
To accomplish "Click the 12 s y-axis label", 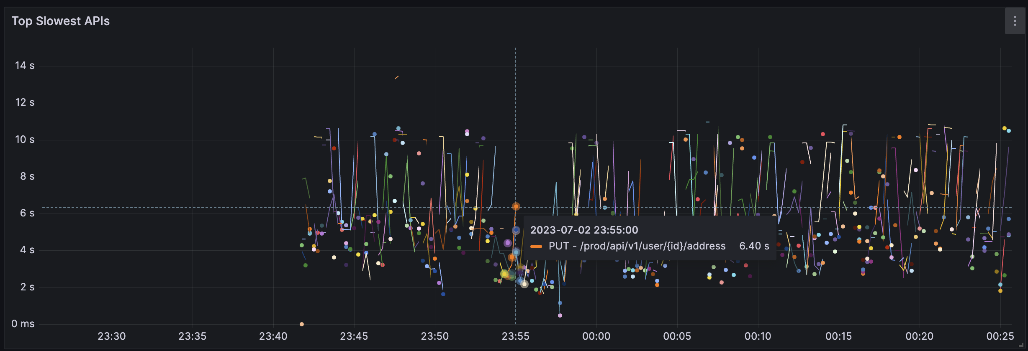I will (x=25, y=102).
